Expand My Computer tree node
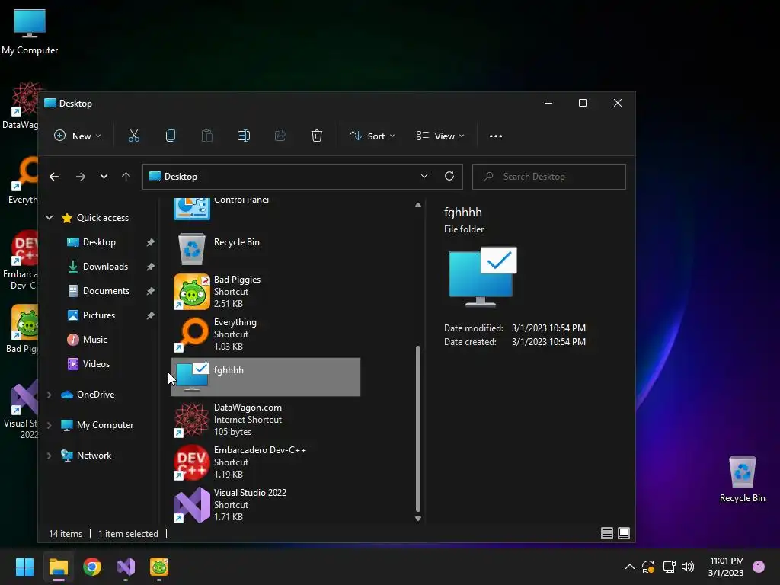The height and width of the screenshot is (585, 780). [x=50, y=425]
